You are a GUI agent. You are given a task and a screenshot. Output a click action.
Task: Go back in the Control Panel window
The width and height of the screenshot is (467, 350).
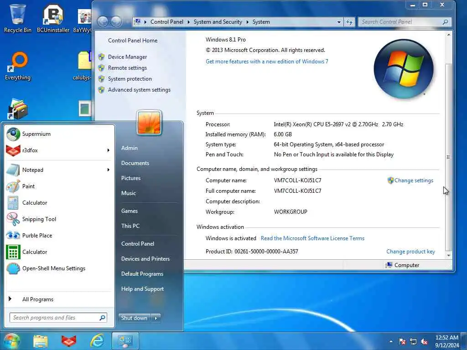pos(103,22)
